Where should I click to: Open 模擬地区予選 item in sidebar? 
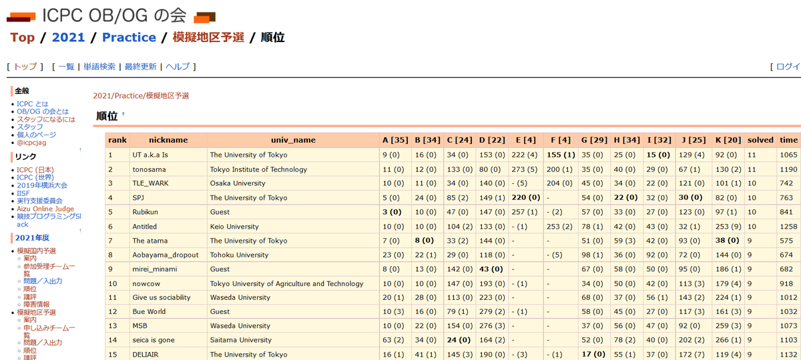[36, 313]
